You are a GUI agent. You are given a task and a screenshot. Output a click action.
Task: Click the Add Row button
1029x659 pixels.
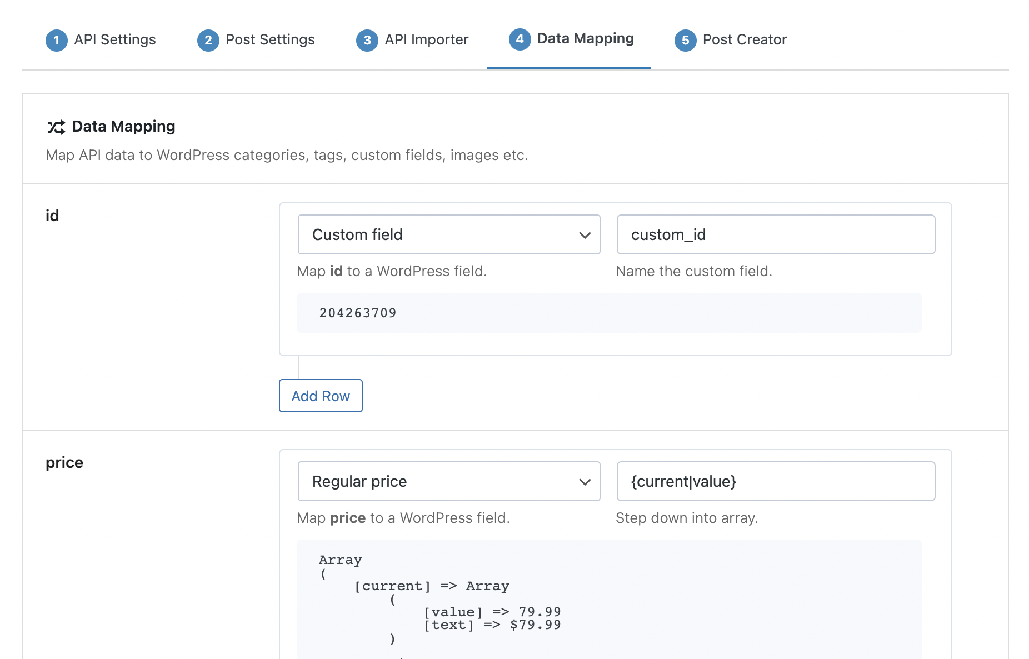pyautogui.click(x=321, y=396)
